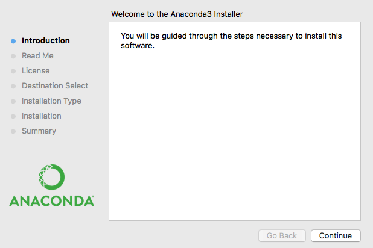Click the guided steps intro paragraph

231,40
